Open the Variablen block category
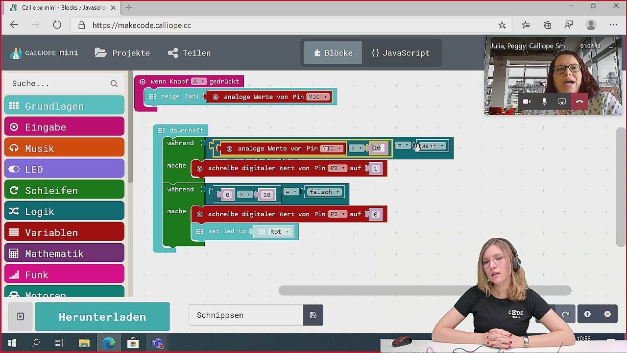The image size is (627, 353). pos(64,232)
